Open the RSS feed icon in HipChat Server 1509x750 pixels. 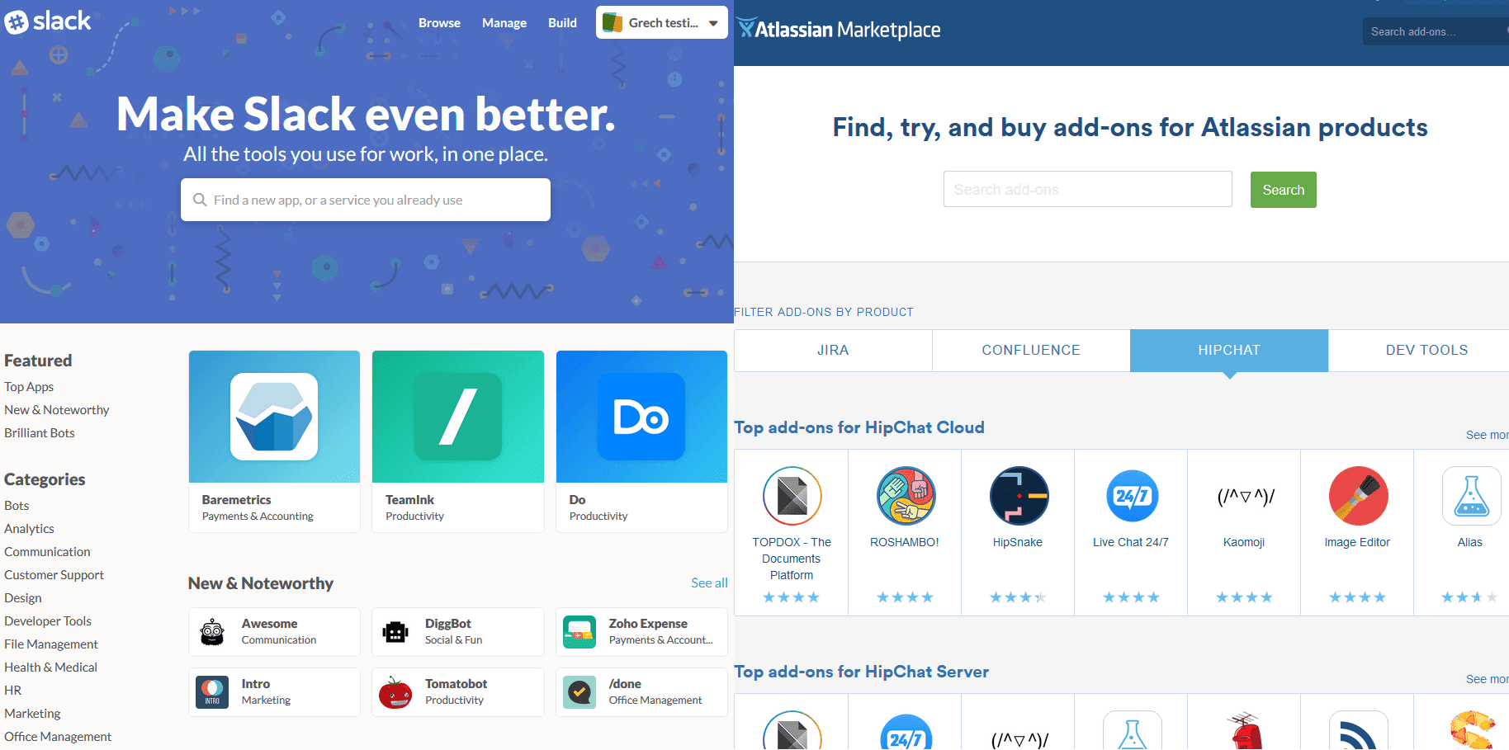pyautogui.click(x=1358, y=730)
